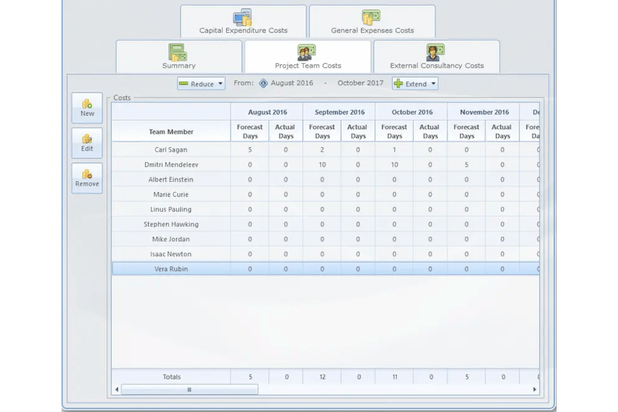This screenshot has width=618, height=412.
Task: Click the External Consultancy Costs person icon
Action: pyautogui.click(x=435, y=53)
